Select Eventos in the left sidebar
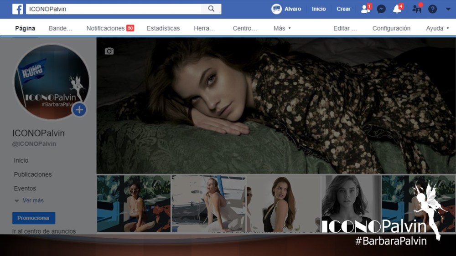456x256 pixels. click(x=25, y=188)
